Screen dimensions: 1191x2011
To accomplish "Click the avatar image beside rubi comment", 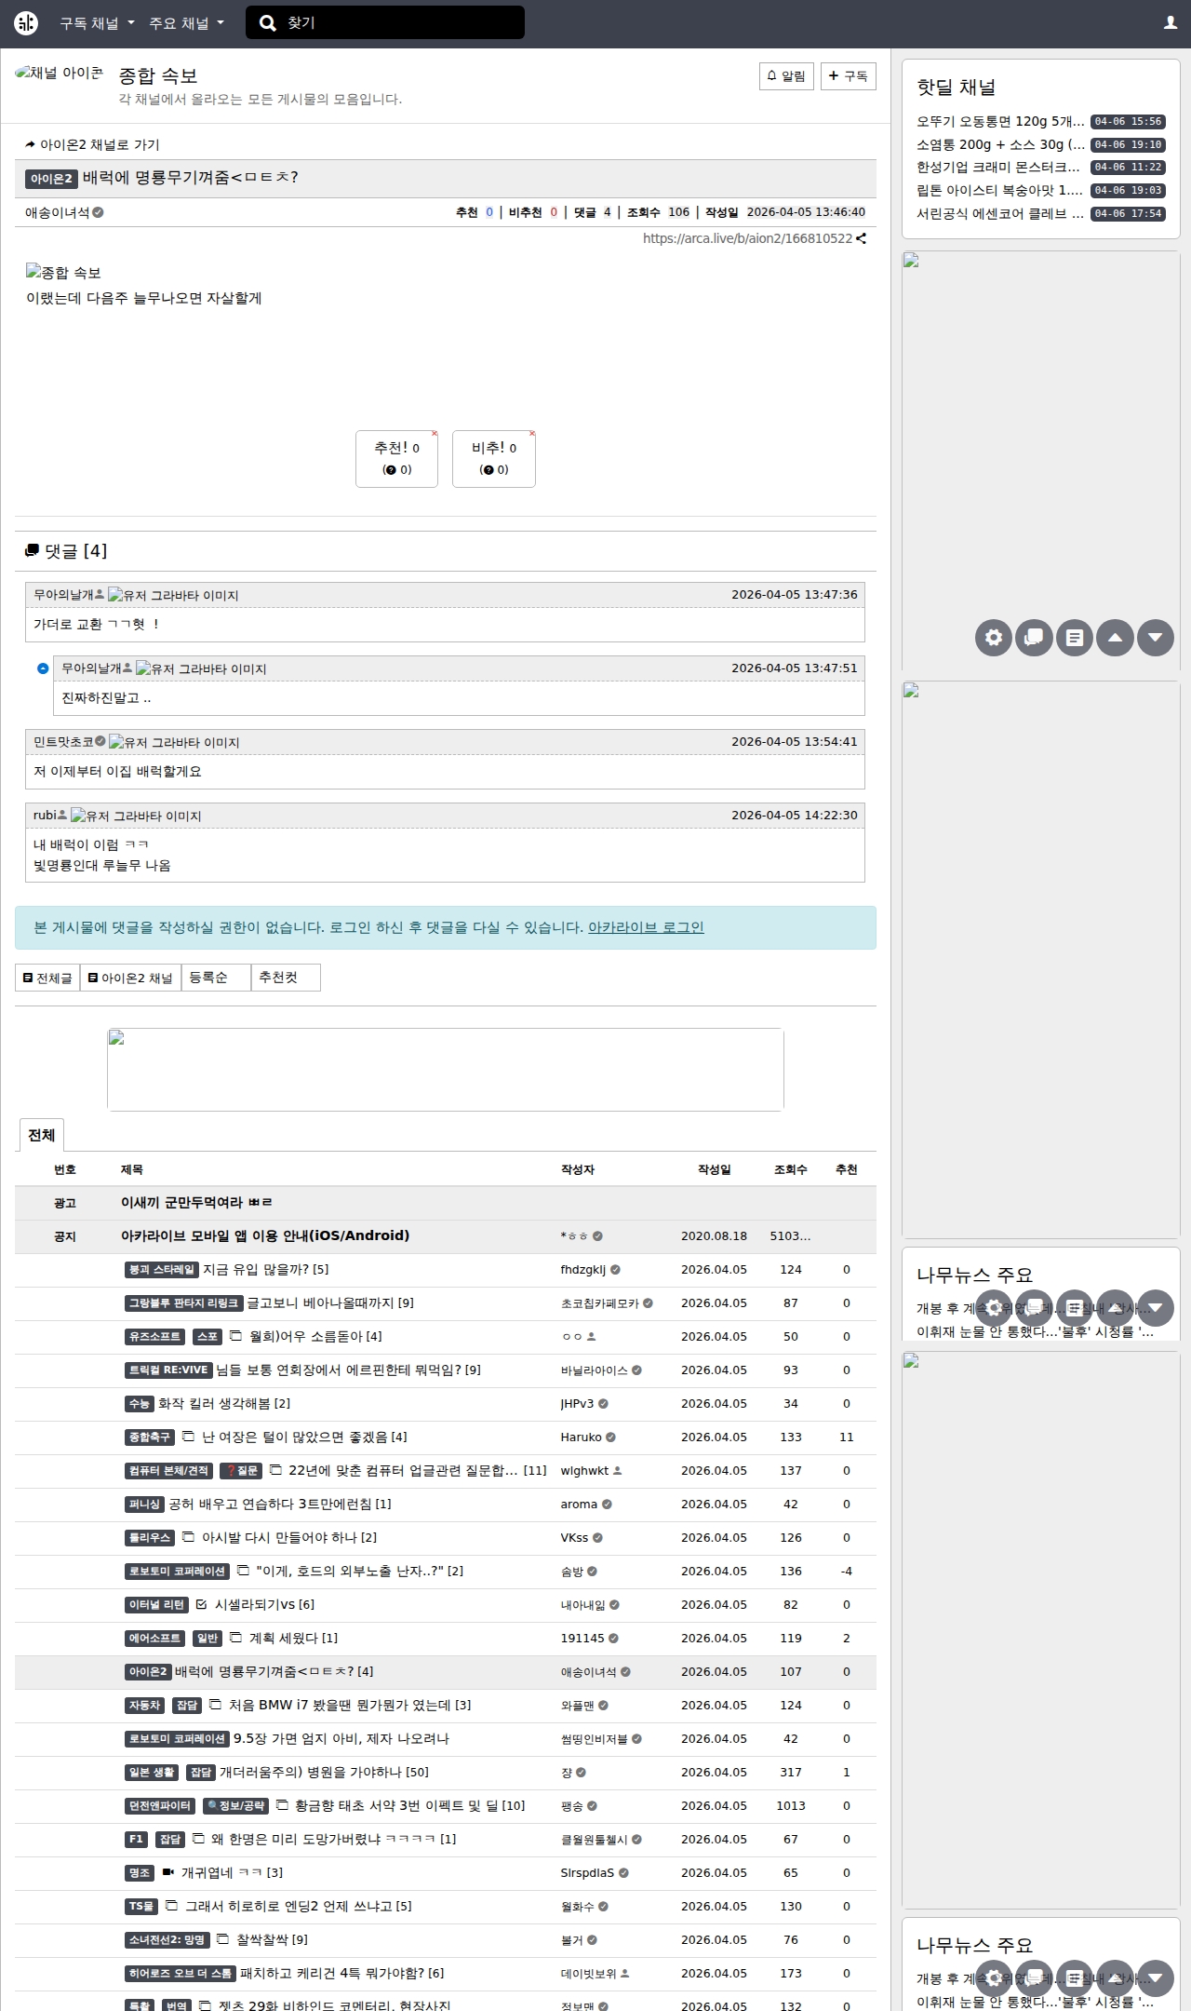I will tap(137, 817).
